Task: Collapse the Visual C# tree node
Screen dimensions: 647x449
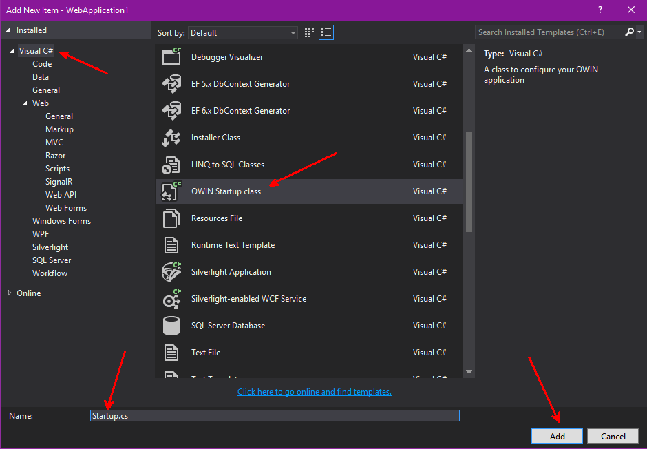Action: tap(12, 51)
